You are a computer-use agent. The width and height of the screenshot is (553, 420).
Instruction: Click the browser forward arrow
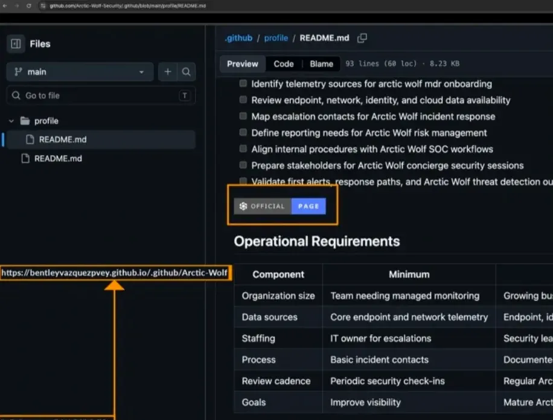click(x=16, y=5)
